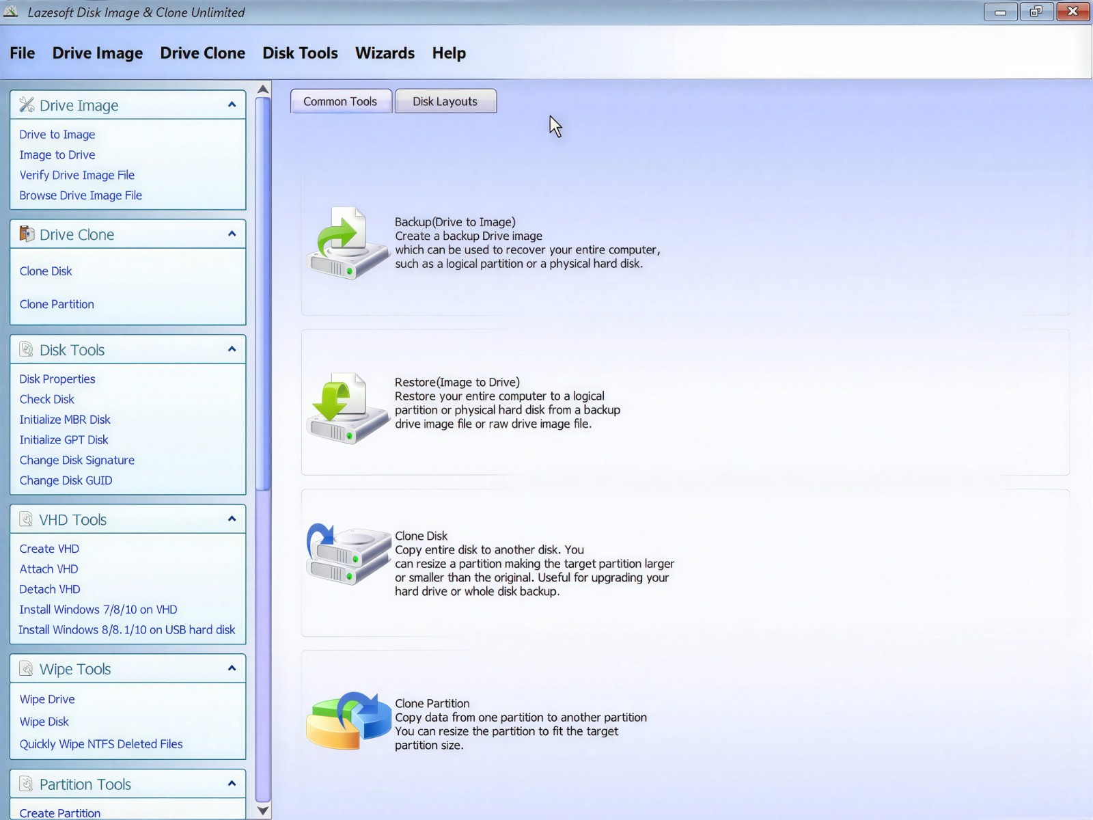Launch Check Disk
Viewport: 1093px width, 820px height.
(47, 399)
